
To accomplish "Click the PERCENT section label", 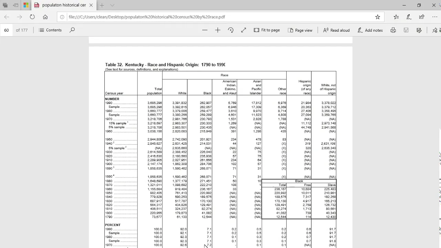I will 113,225.
